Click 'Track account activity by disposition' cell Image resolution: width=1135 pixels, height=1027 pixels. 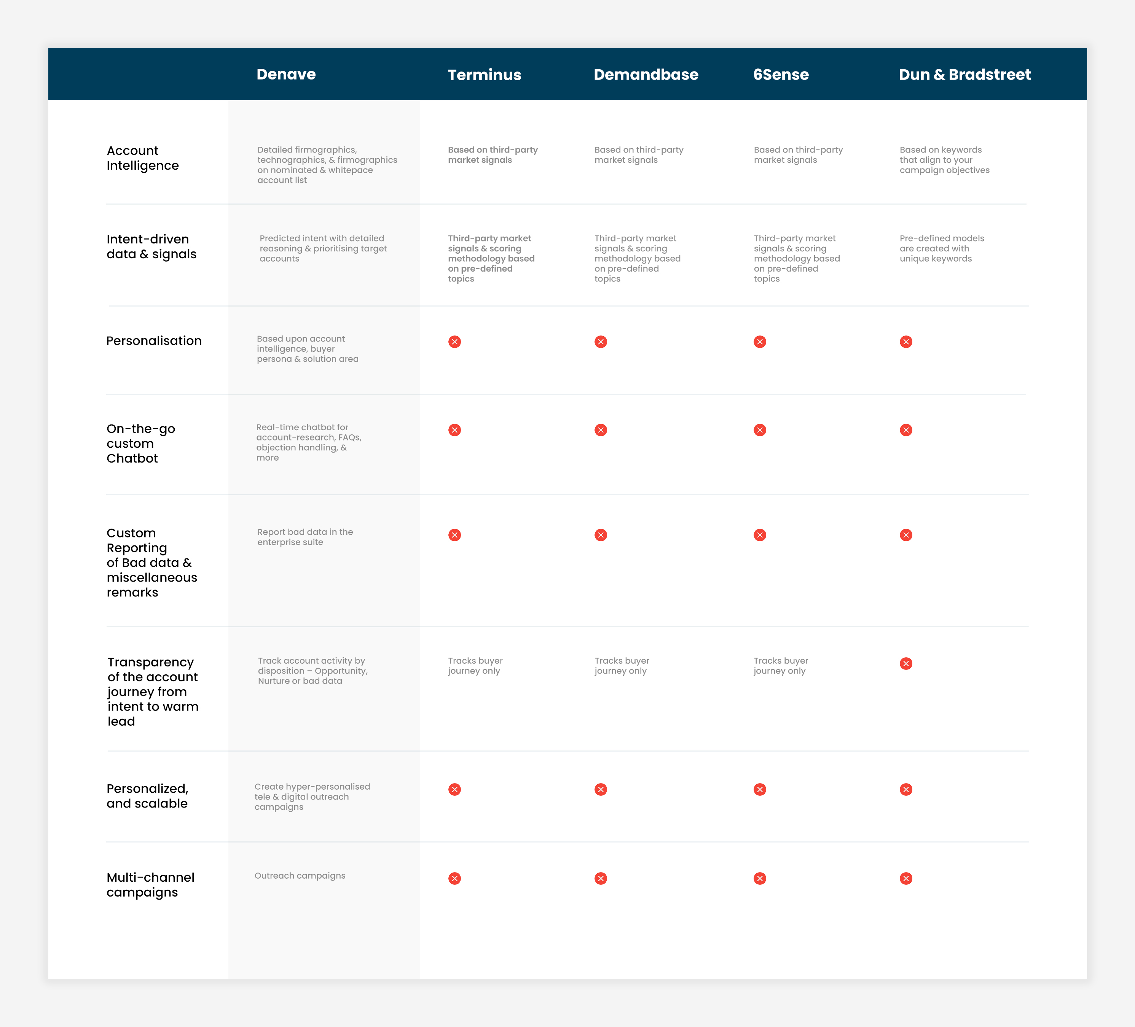312,671
